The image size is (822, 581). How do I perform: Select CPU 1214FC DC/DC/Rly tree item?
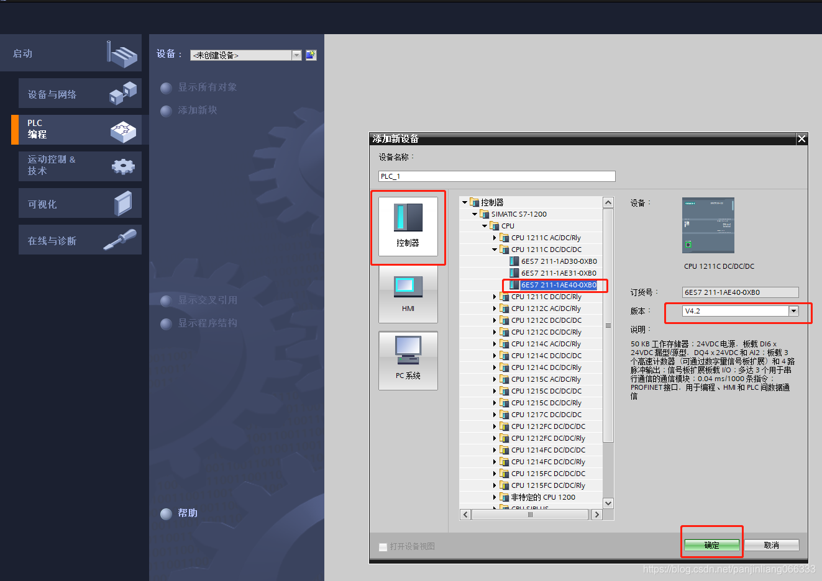pyautogui.click(x=548, y=462)
